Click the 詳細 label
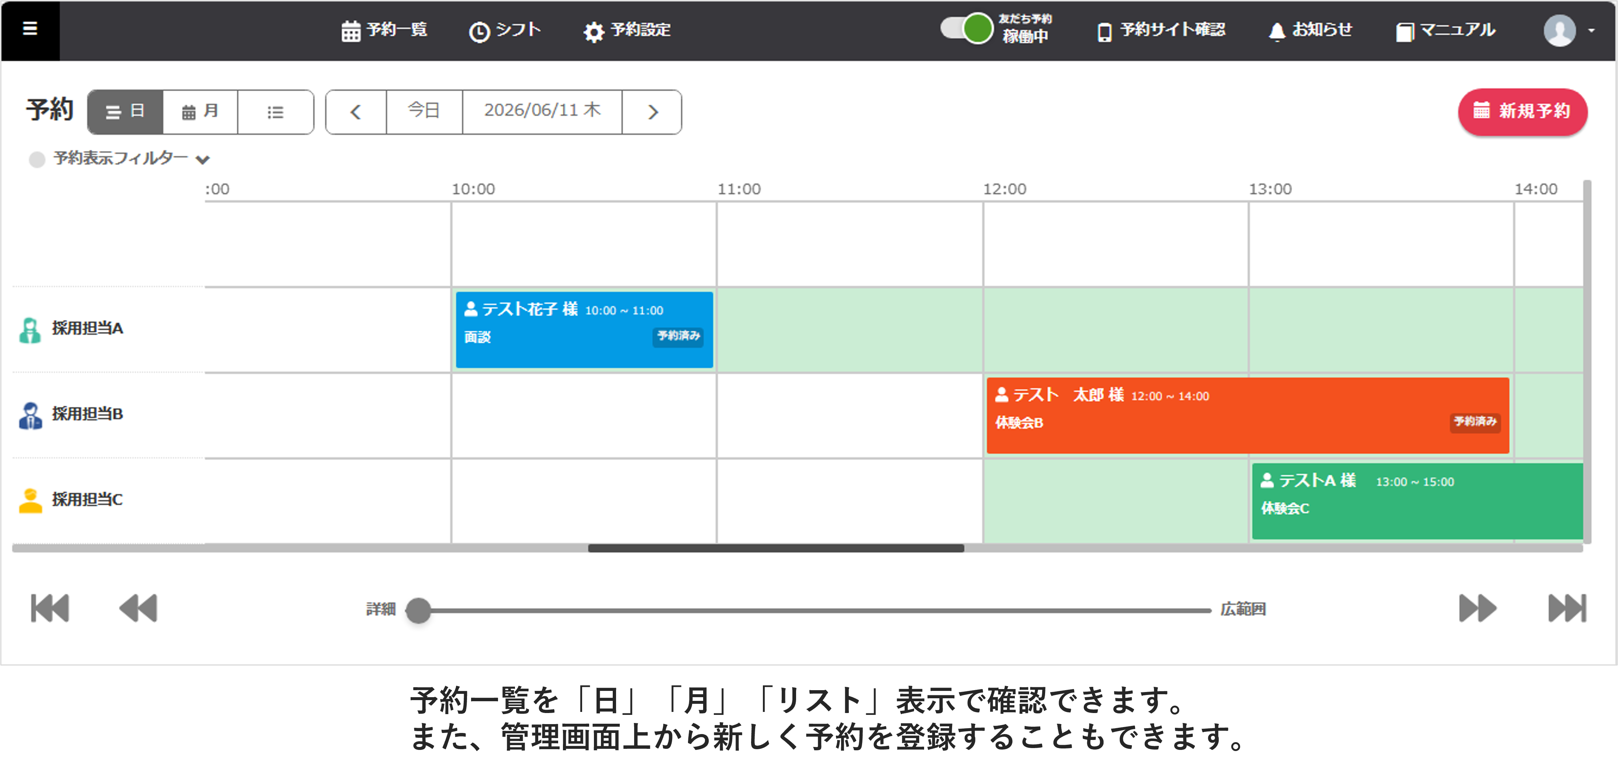The image size is (1618, 775). (381, 609)
